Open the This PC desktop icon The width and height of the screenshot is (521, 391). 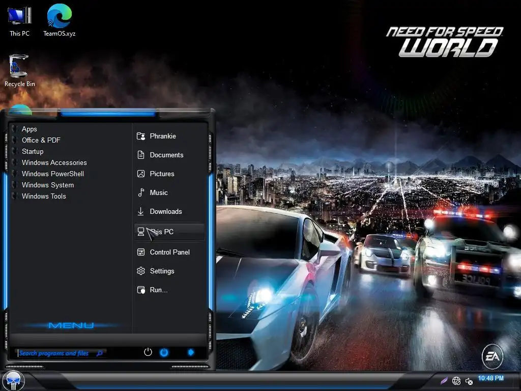coord(19,20)
